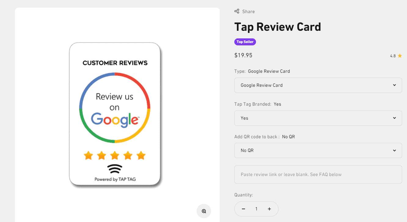Image resolution: width=407 pixels, height=222 pixels.
Task: Click the product card image thumbnail
Action: [x=115, y=114]
